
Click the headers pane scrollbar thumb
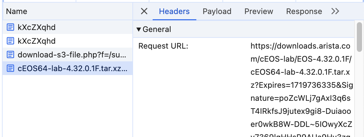pos(359,37)
